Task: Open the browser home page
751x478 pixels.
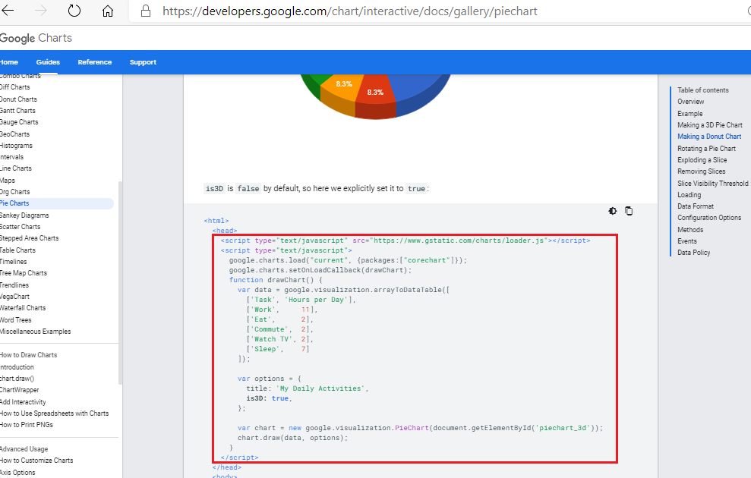Action: [x=107, y=11]
